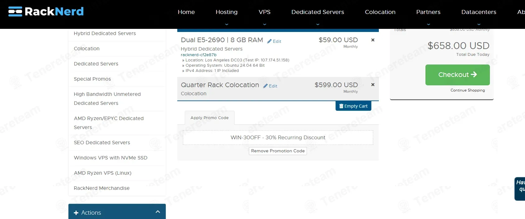Expand the Partners menu dropdown arrow
This screenshot has width=525, height=219.
tap(429, 24)
